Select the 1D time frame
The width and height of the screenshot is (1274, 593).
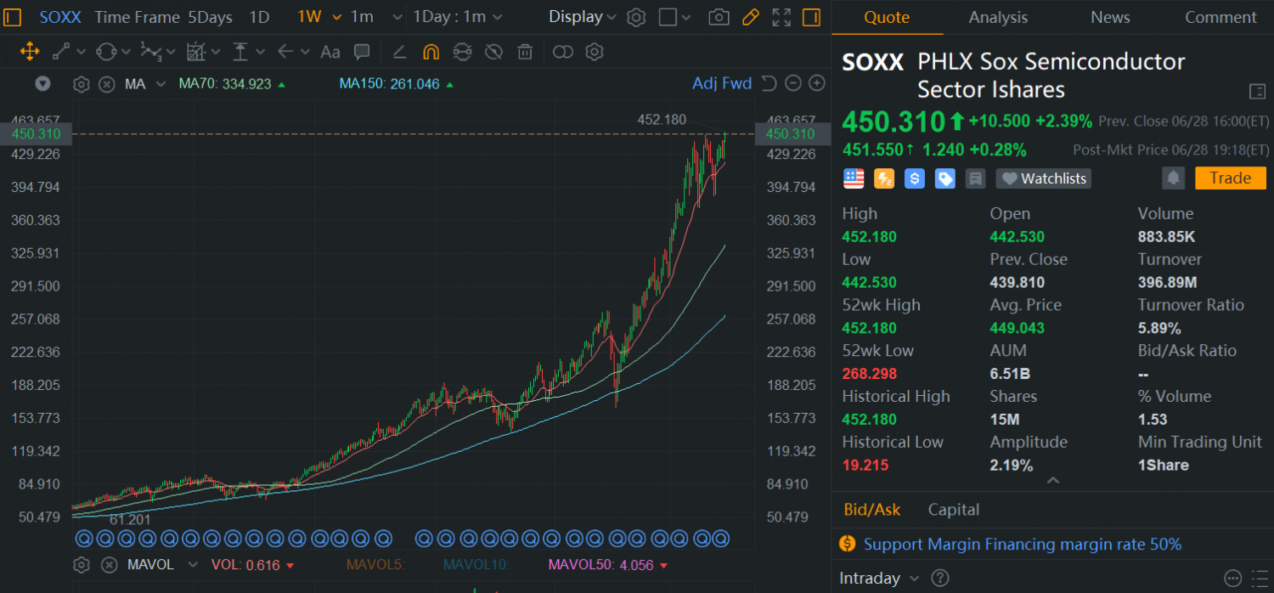[259, 17]
